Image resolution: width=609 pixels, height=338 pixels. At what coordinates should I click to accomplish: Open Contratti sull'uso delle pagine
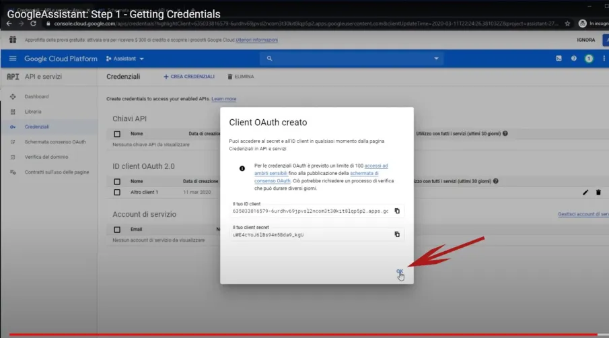pyautogui.click(x=57, y=172)
